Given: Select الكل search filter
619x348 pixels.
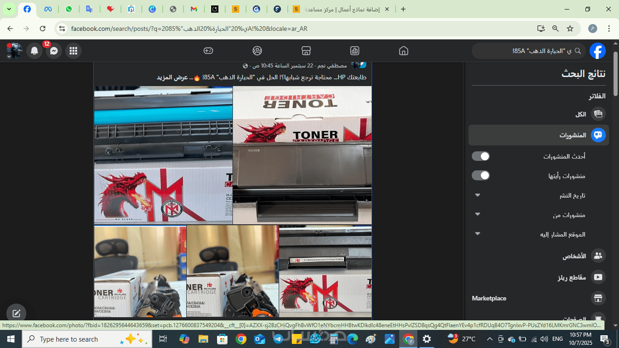Looking at the screenshot, I should pos(539,114).
